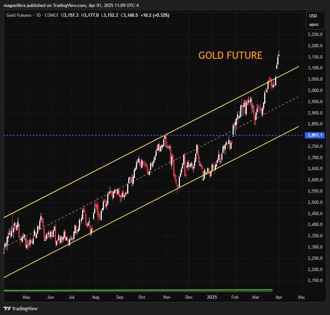Click the close value C3,160.5
330x315 pixels.
[129, 15]
